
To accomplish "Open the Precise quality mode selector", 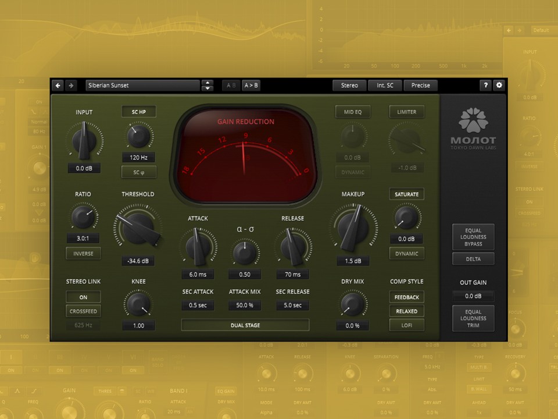I will [421, 86].
